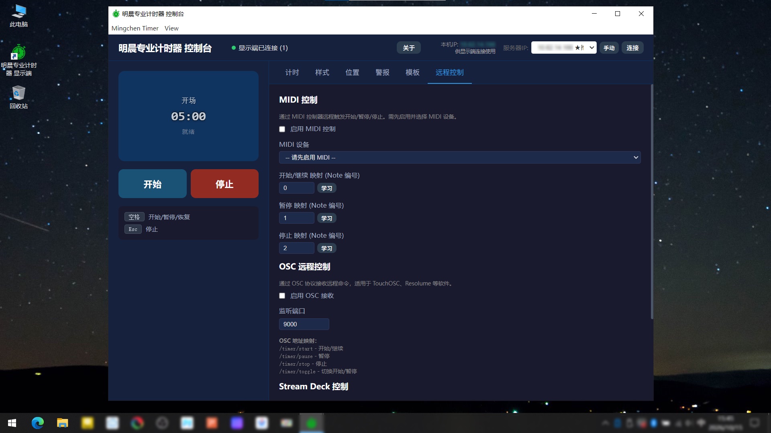The height and width of the screenshot is (433, 771).
Task: Click 学习 for 停止 映射
Action: [x=326, y=248]
